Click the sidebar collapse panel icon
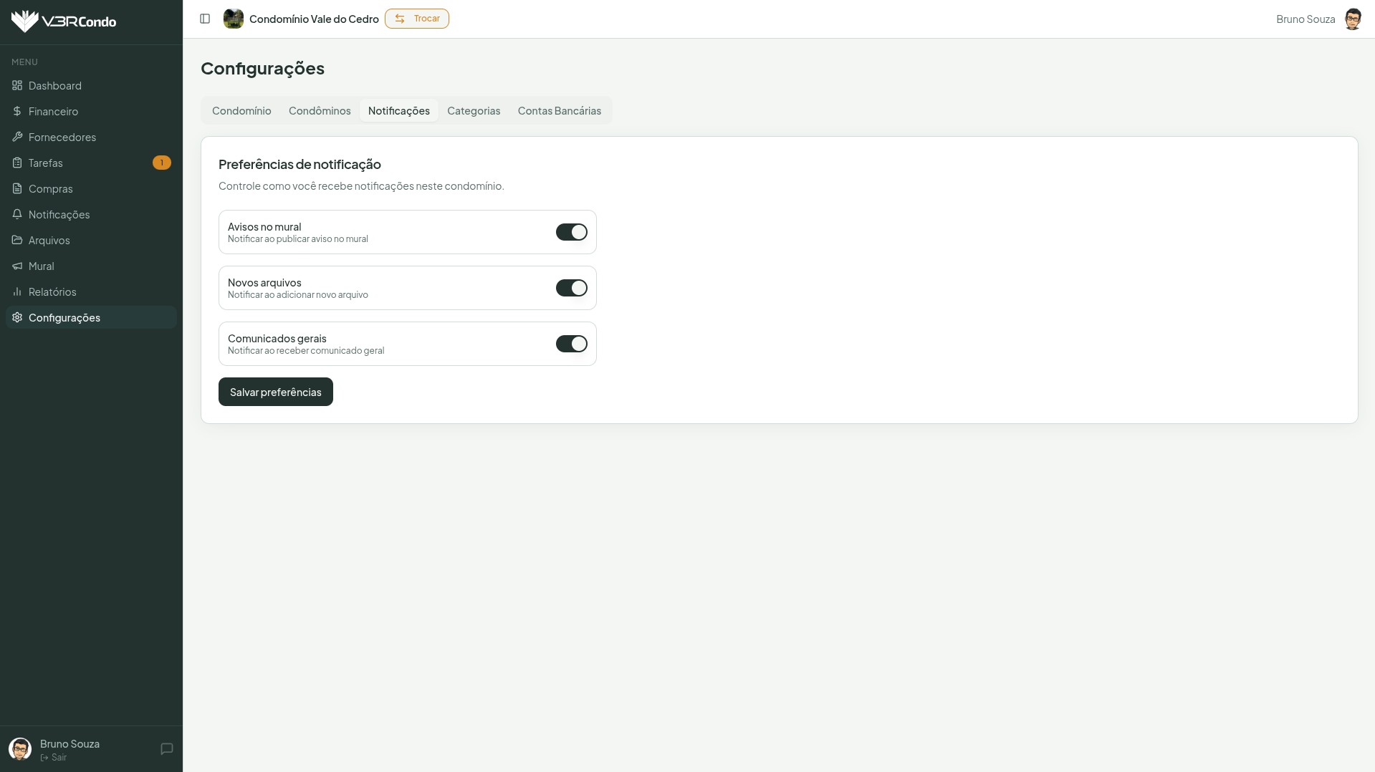This screenshot has height=772, width=1375. pyautogui.click(x=205, y=19)
